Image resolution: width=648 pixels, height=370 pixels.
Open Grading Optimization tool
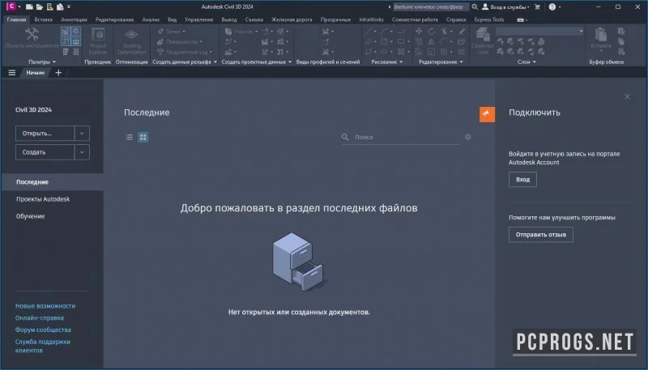(131, 41)
